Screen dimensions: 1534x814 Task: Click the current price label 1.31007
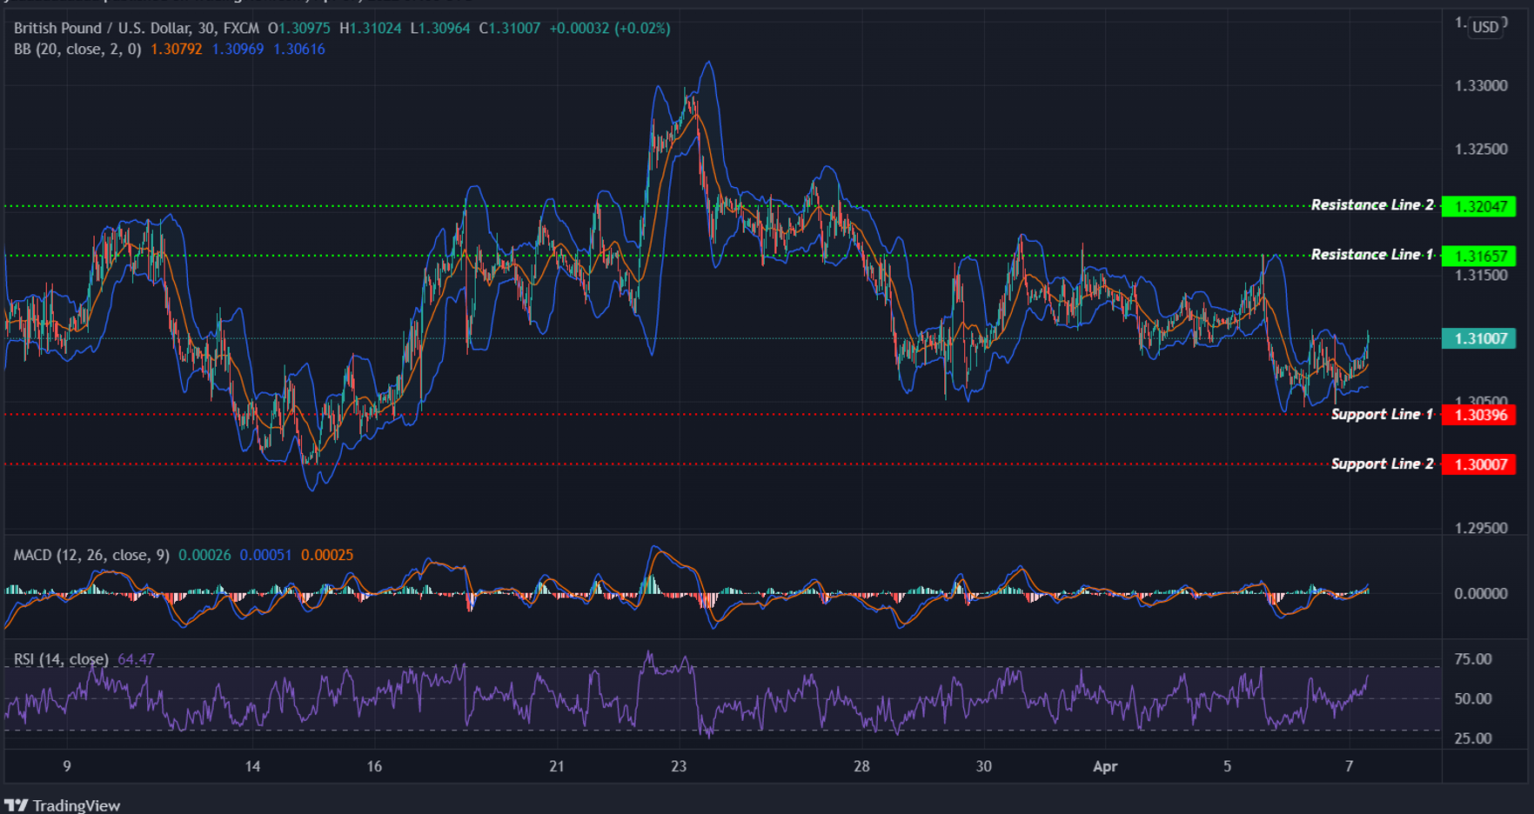point(1479,339)
